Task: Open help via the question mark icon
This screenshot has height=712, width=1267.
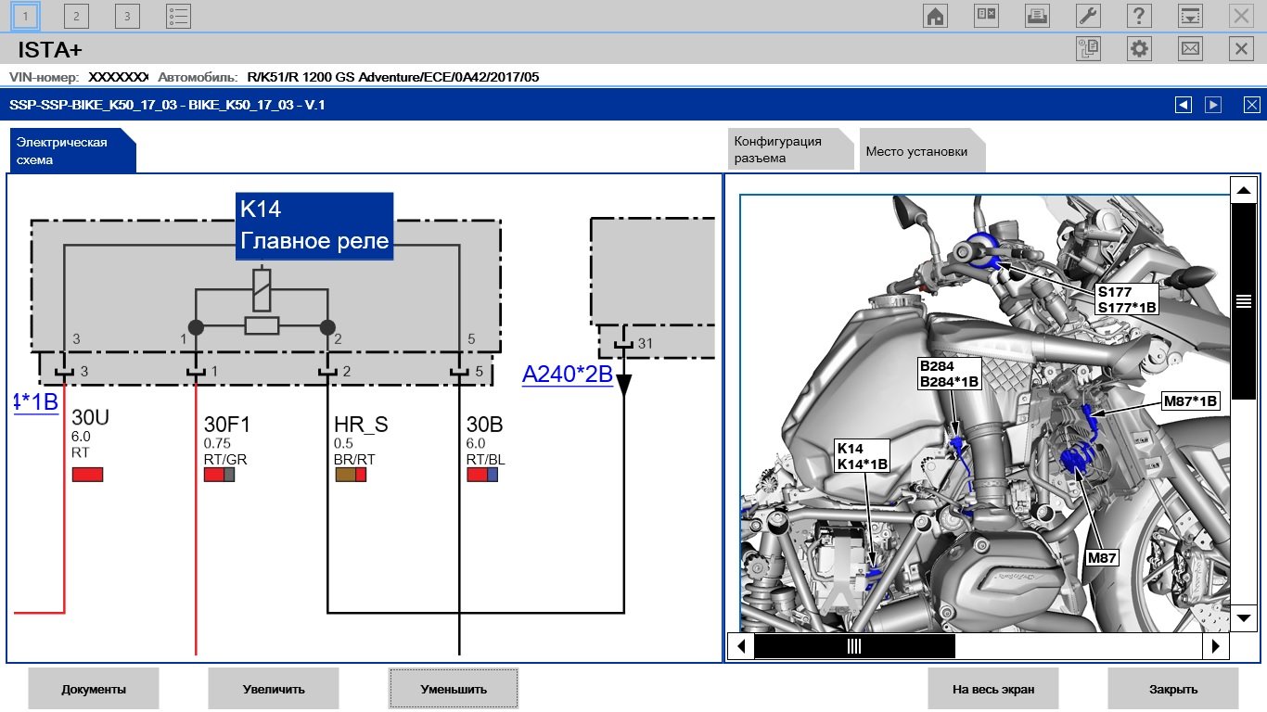Action: click(x=1139, y=16)
